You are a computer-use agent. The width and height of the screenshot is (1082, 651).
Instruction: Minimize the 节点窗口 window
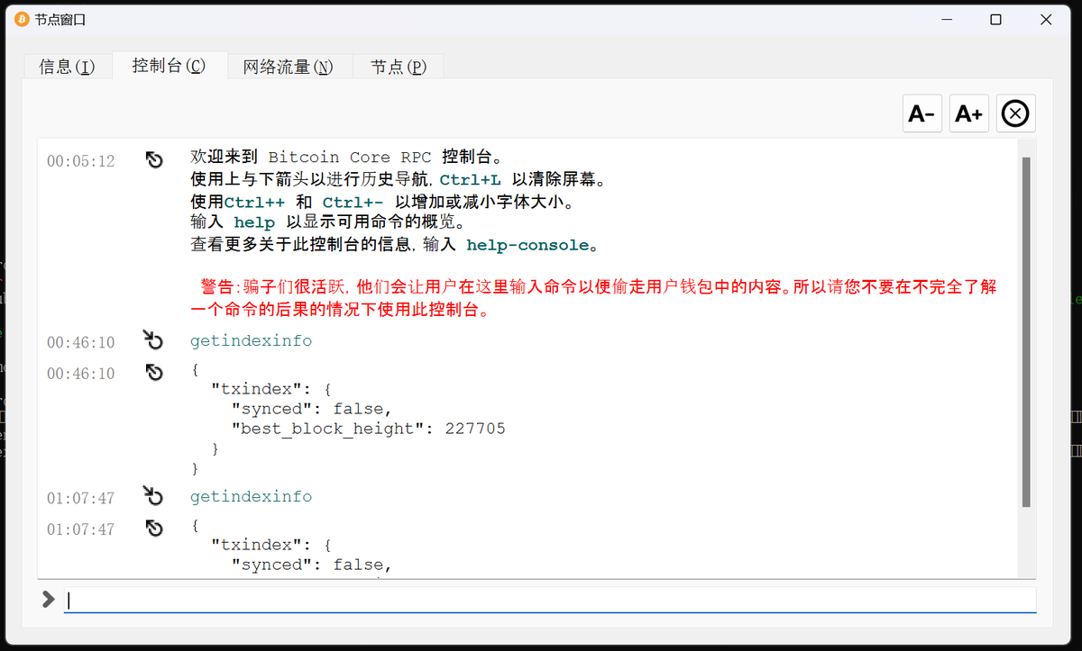(x=947, y=19)
